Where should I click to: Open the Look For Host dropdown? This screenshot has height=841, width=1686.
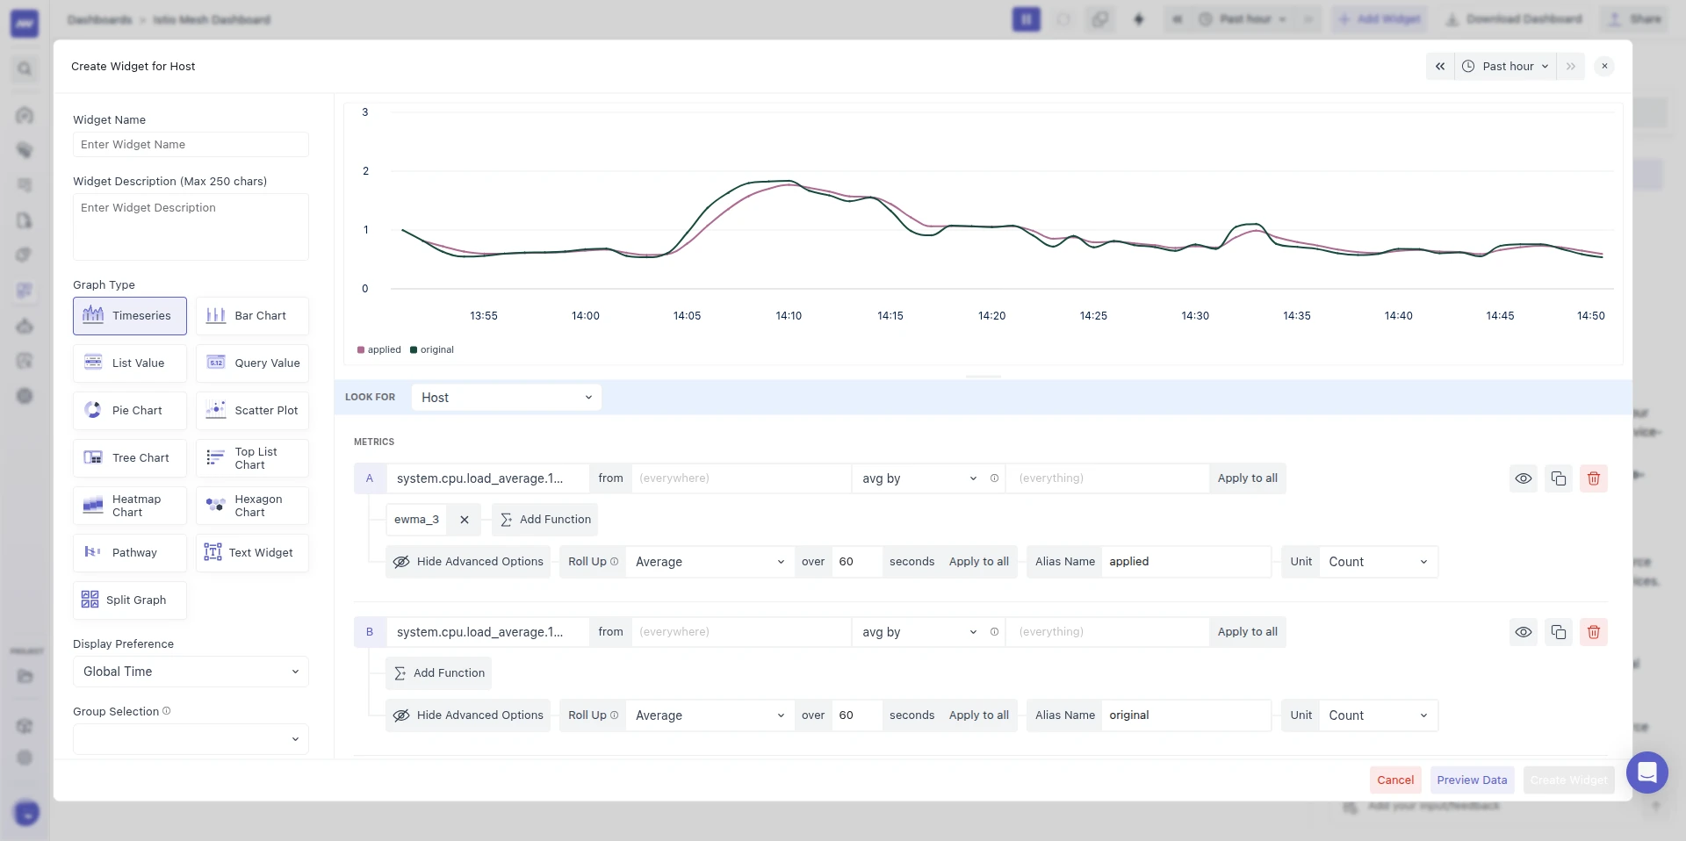(x=507, y=398)
